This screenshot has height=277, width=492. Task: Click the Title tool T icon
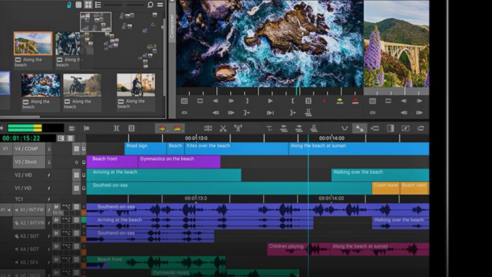269,129
